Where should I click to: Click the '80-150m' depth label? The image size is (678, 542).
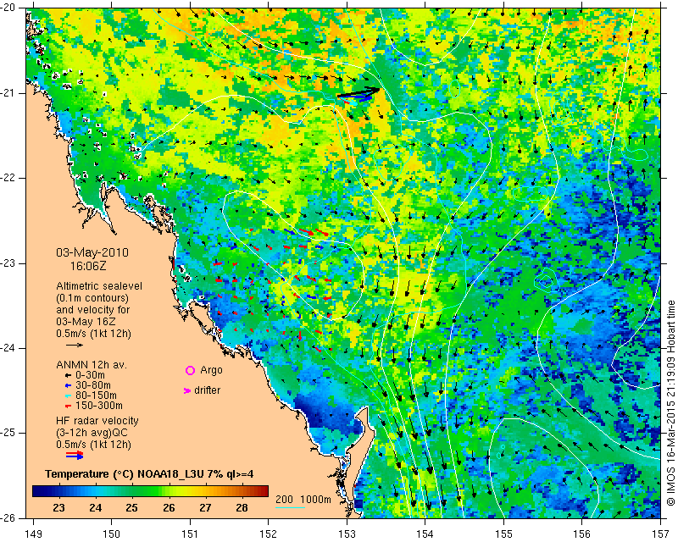(96, 395)
